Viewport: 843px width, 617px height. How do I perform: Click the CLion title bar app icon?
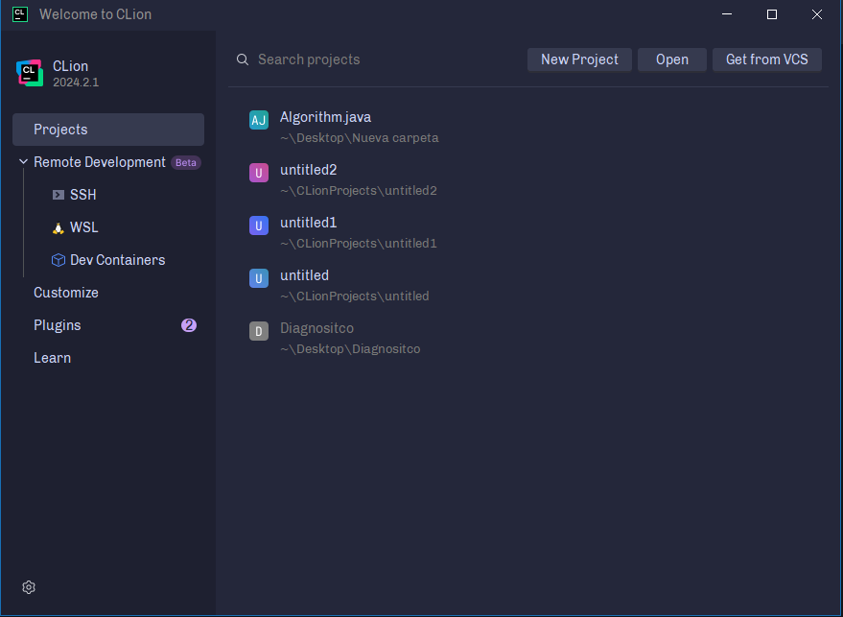20,14
